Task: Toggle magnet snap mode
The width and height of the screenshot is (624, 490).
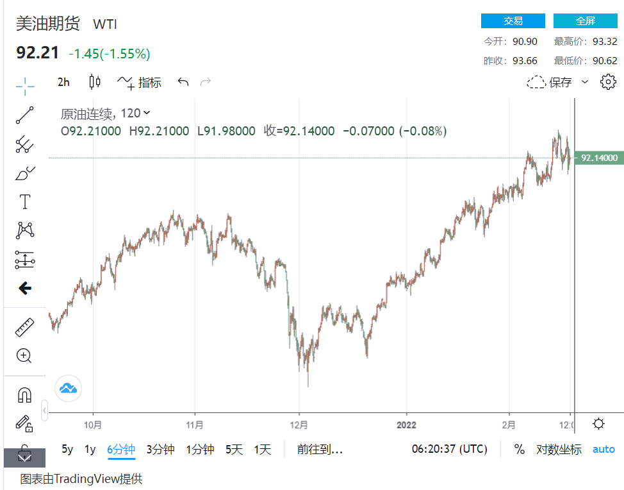Action: 25,394
